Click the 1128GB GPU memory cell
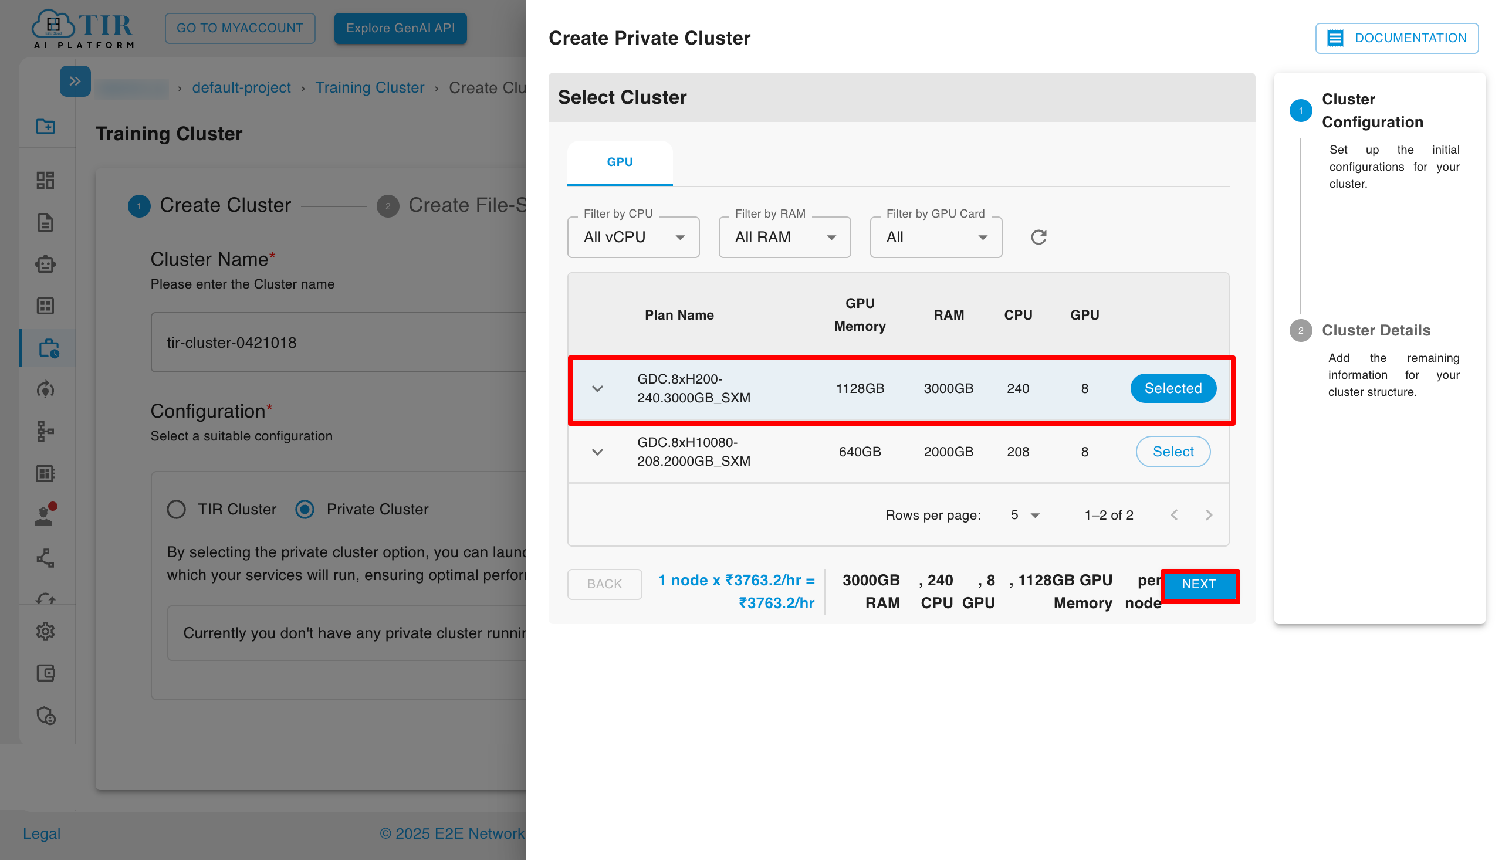Image resolution: width=1502 pixels, height=861 pixels. click(860, 388)
